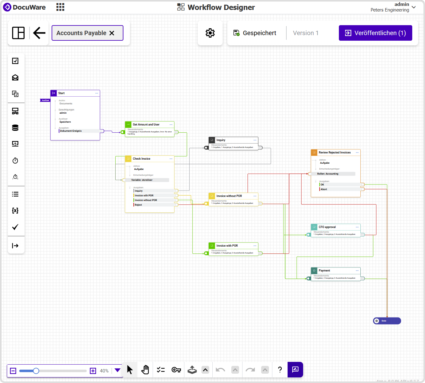This screenshot has width=425, height=383.
Task: Open the CFO approval node menu
Action: (x=357, y=227)
